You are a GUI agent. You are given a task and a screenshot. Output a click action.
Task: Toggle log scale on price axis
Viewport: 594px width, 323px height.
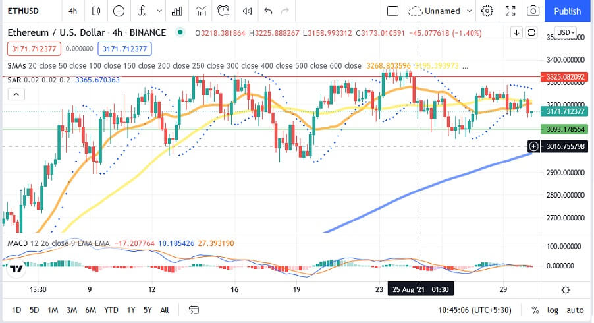point(553,310)
